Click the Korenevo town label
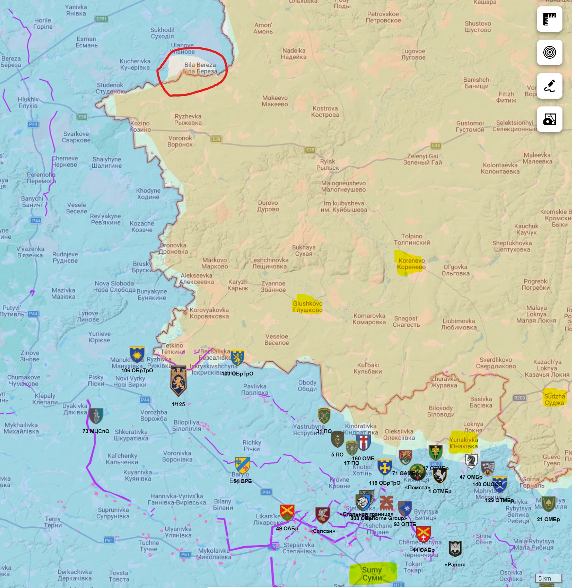Viewport: 572px width, 588px height. click(x=412, y=264)
